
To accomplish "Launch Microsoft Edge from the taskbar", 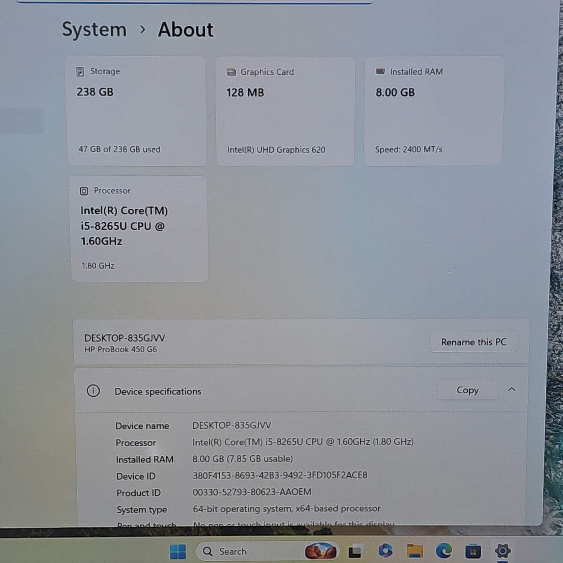I will click(x=444, y=551).
